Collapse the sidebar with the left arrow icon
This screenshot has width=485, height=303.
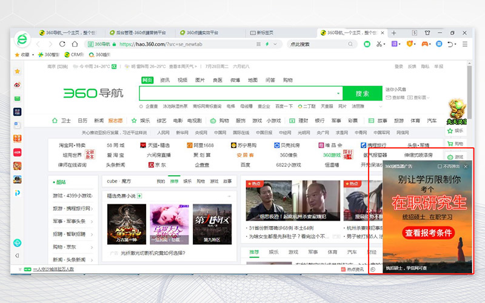pyautogui.click(x=18, y=255)
